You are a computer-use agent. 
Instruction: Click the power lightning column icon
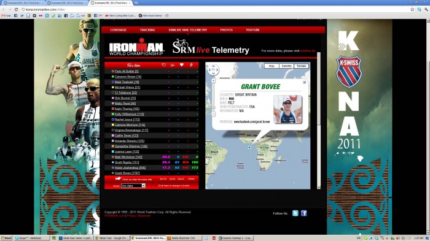tap(191, 65)
